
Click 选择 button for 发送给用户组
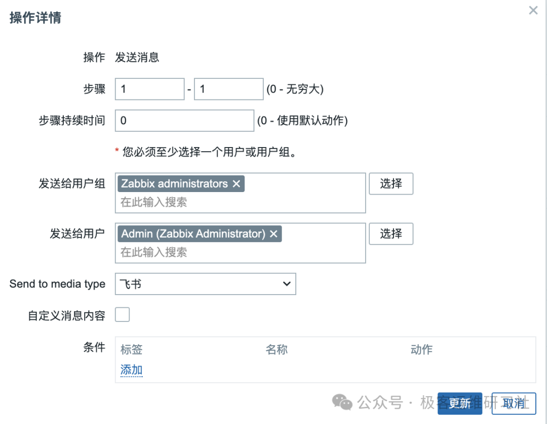[391, 183]
